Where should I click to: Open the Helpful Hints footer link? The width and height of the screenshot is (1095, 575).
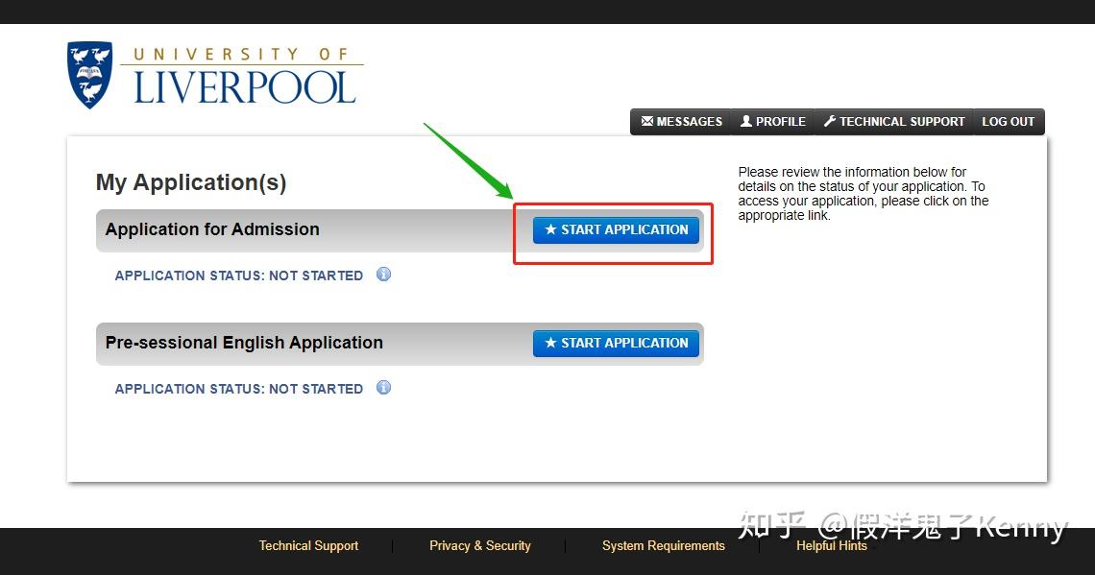click(x=831, y=545)
